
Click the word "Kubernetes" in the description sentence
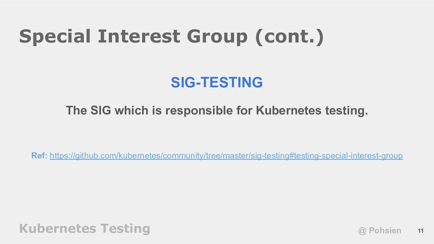[289, 111]
